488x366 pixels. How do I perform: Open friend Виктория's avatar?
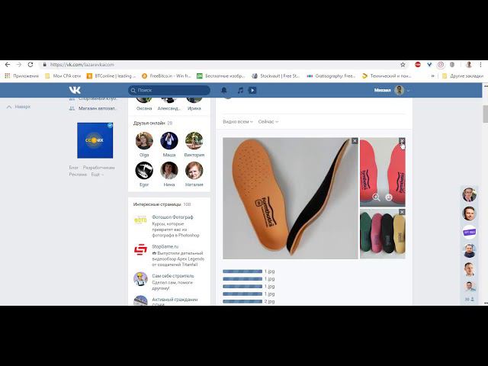194,140
